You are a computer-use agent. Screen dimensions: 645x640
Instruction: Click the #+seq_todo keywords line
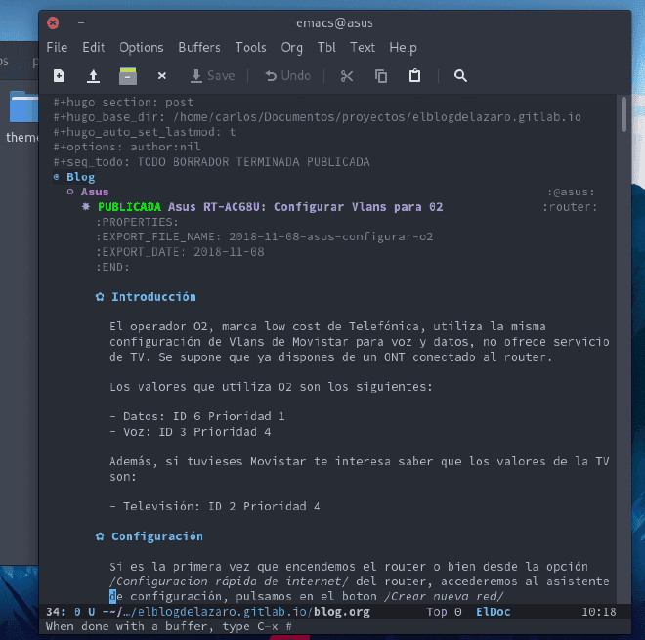pyautogui.click(x=211, y=162)
